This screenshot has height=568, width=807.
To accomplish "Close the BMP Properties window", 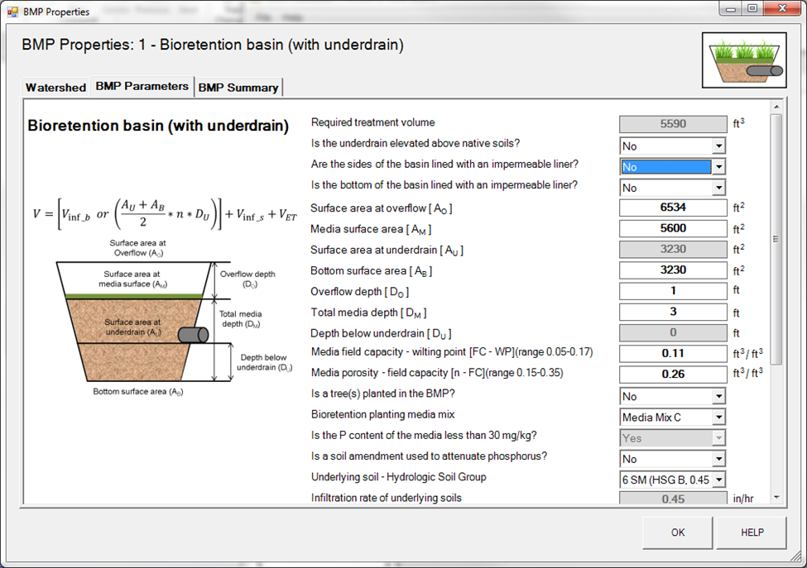I will [782, 9].
